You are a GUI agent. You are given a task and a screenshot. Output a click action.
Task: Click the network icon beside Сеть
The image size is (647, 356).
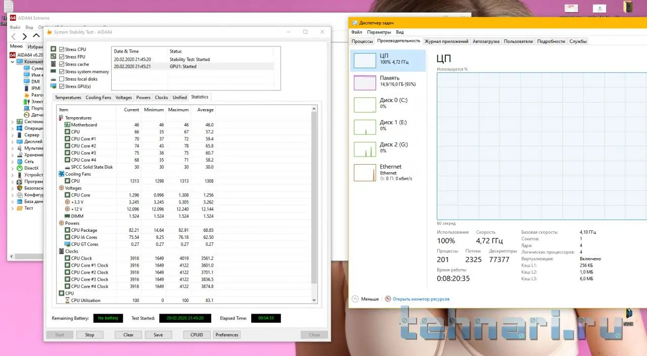[x=20, y=162]
